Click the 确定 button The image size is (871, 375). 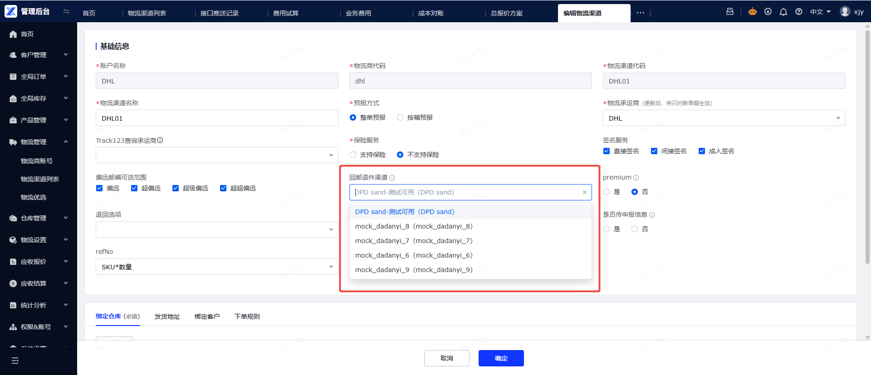pos(501,358)
